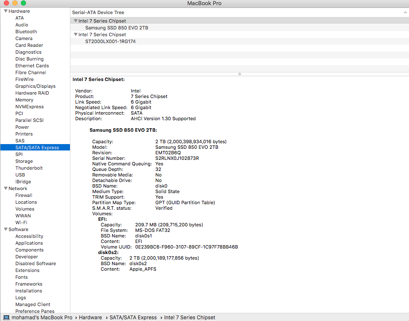Image resolution: width=409 pixels, height=321 pixels.
Task: Select NVMExpress in sidebar
Action: (x=29, y=107)
